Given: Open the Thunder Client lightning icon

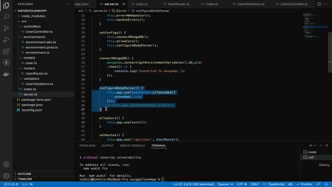Looking at the screenshot, I should tap(6, 62).
